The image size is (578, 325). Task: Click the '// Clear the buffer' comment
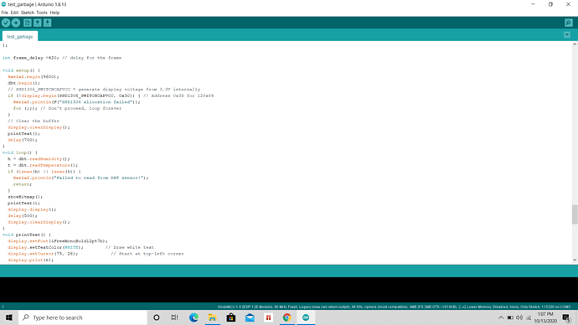pyautogui.click(x=34, y=121)
